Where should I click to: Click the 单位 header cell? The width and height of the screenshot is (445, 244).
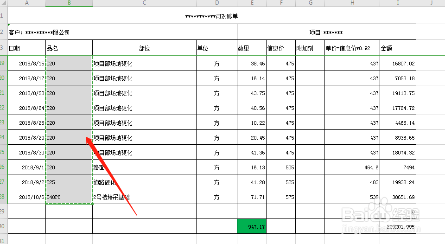click(x=216, y=48)
